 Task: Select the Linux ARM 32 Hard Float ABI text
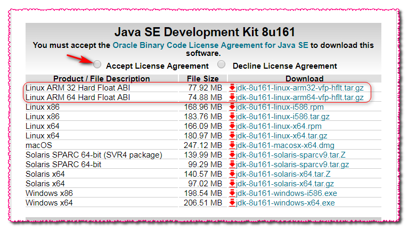78,88
